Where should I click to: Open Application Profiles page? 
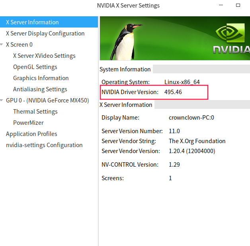click(31, 134)
